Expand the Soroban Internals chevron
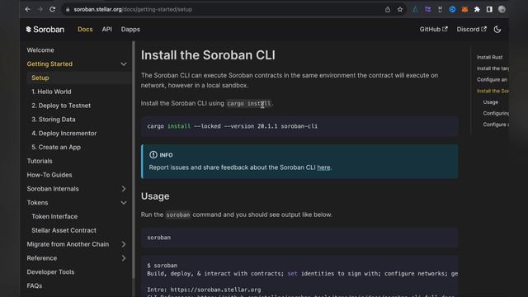528x297 pixels. (x=124, y=189)
